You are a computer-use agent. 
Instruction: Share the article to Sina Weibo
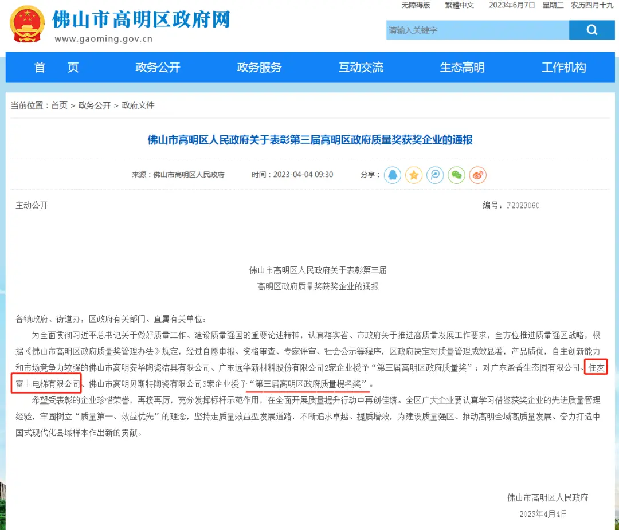point(477,175)
